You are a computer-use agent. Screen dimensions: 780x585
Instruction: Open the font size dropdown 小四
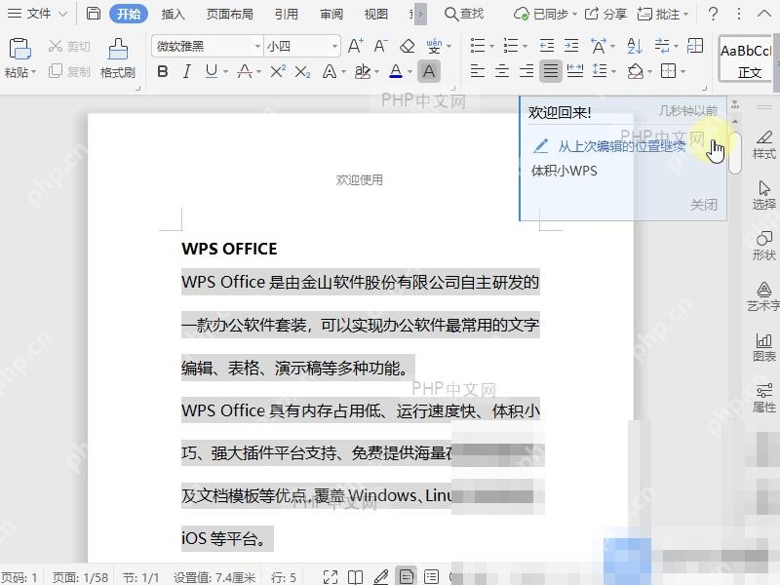tap(334, 46)
